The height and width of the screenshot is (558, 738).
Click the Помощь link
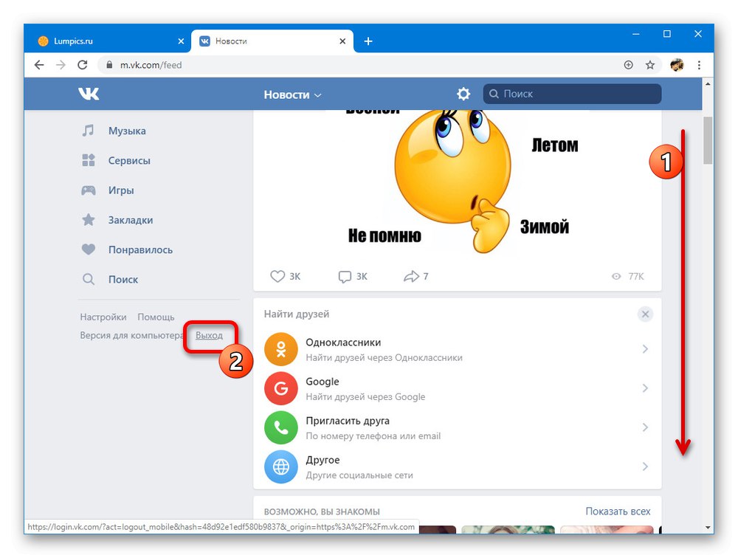pyautogui.click(x=156, y=317)
